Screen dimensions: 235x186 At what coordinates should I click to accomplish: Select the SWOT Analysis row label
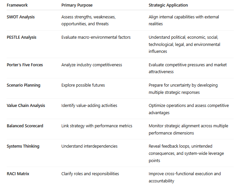coord(21,17)
